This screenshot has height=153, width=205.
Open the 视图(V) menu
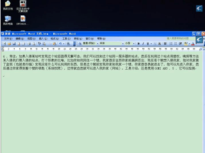click(31, 39)
